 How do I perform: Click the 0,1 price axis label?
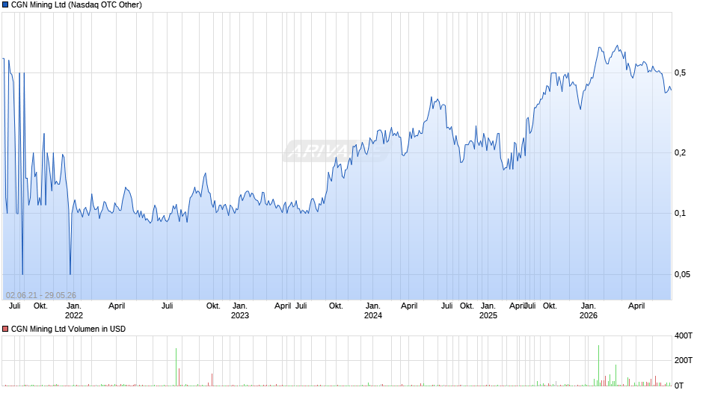click(680, 213)
